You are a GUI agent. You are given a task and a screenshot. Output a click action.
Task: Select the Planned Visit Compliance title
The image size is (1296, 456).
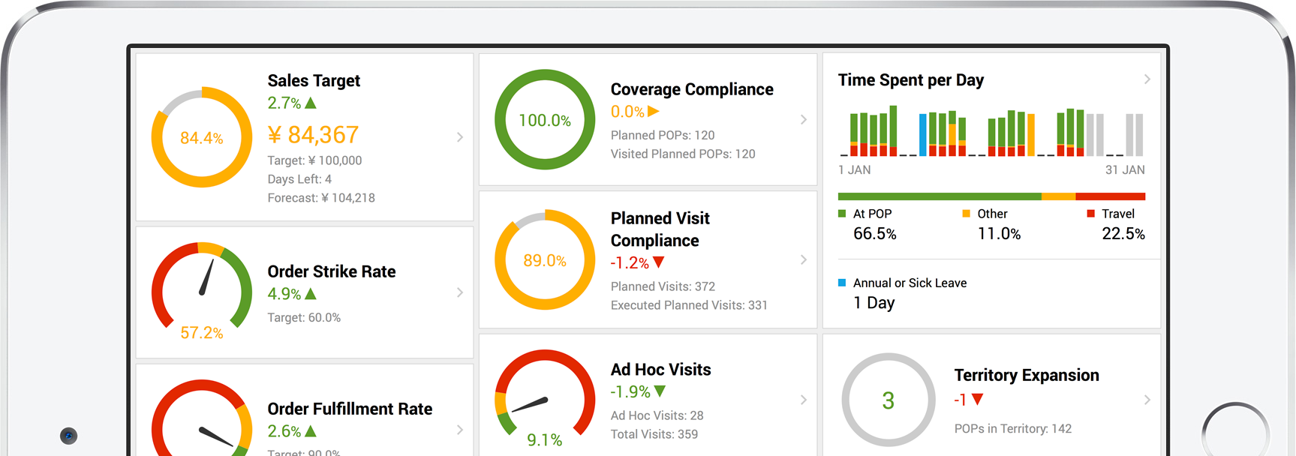tap(660, 229)
